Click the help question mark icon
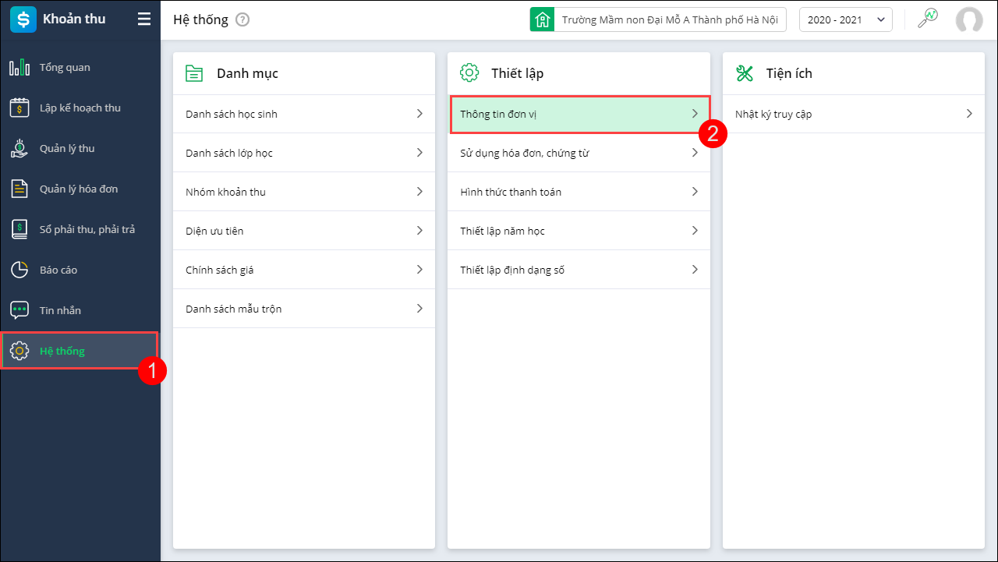 point(242,19)
